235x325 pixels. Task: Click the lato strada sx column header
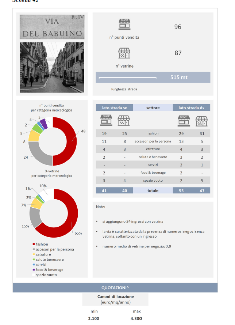coord(114,108)
